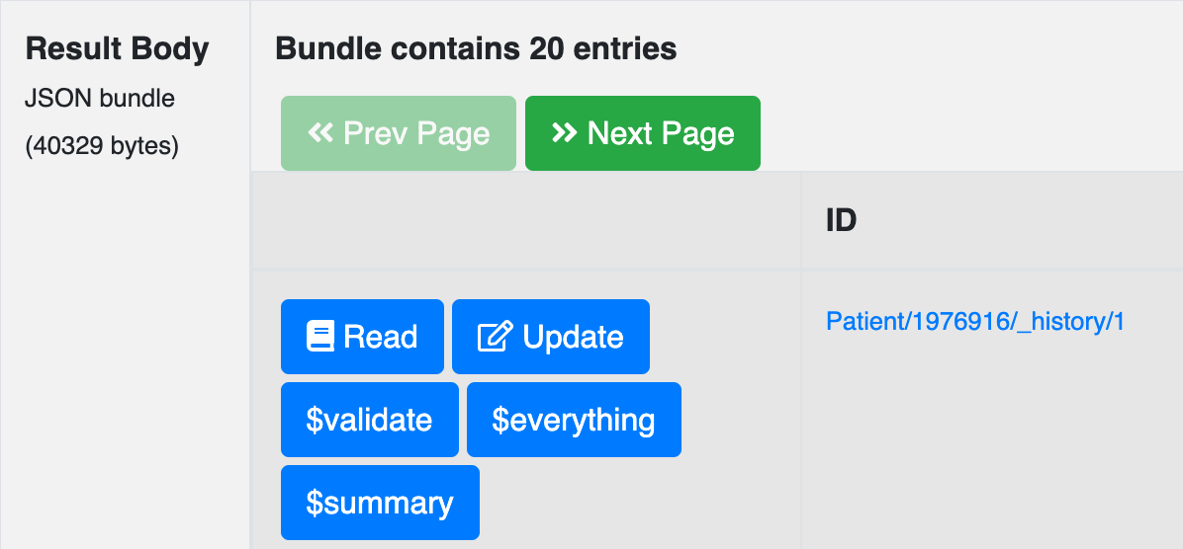The width and height of the screenshot is (1183, 549).
Task: Click the double-chevron icon on Prev Page
Action: [x=320, y=132]
